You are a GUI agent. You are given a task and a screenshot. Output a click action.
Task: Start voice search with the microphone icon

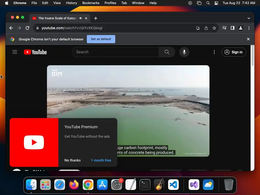point(184,52)
